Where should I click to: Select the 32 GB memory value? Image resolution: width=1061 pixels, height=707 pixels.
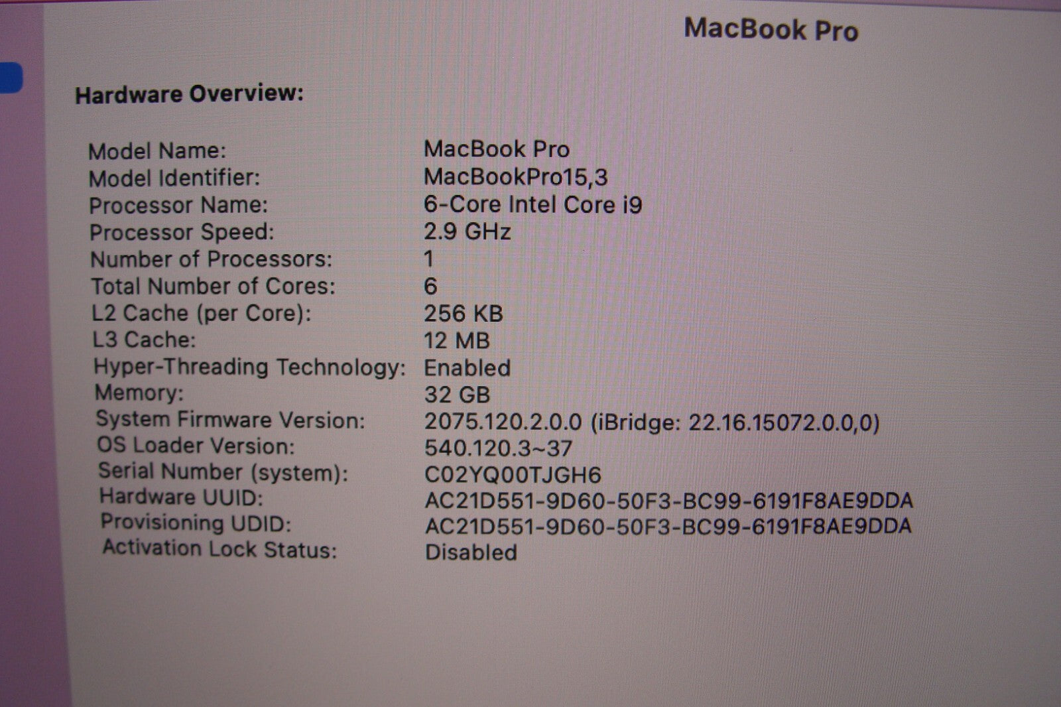(x=458, y=395)
